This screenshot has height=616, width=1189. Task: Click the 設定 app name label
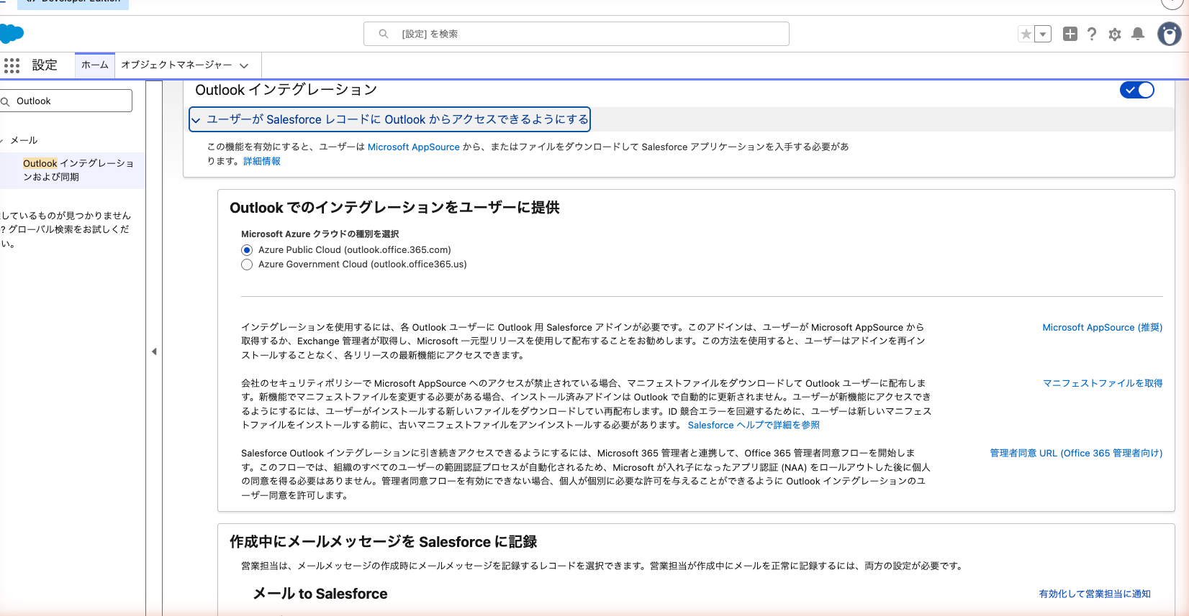45,65
